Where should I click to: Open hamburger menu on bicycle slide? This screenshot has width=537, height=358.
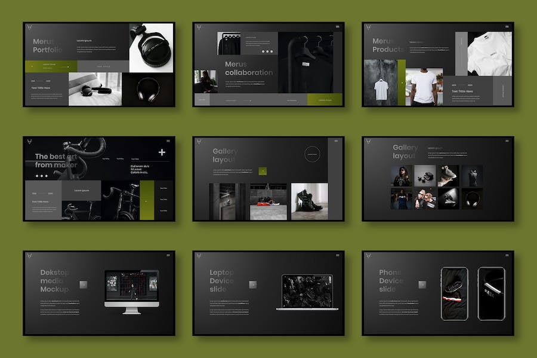click(168, 141)
